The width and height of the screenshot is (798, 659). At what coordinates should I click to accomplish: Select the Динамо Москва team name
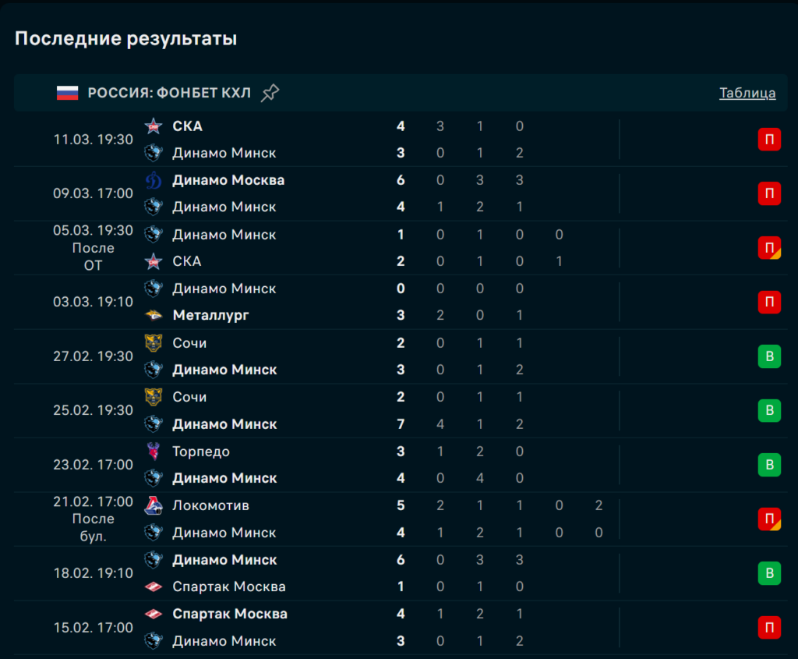[x=228, y=180]
